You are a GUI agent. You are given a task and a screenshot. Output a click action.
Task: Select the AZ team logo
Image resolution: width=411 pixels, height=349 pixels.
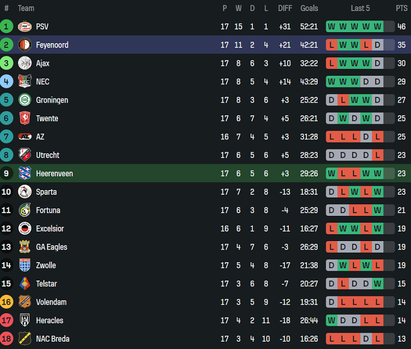(x=25, y=136)
